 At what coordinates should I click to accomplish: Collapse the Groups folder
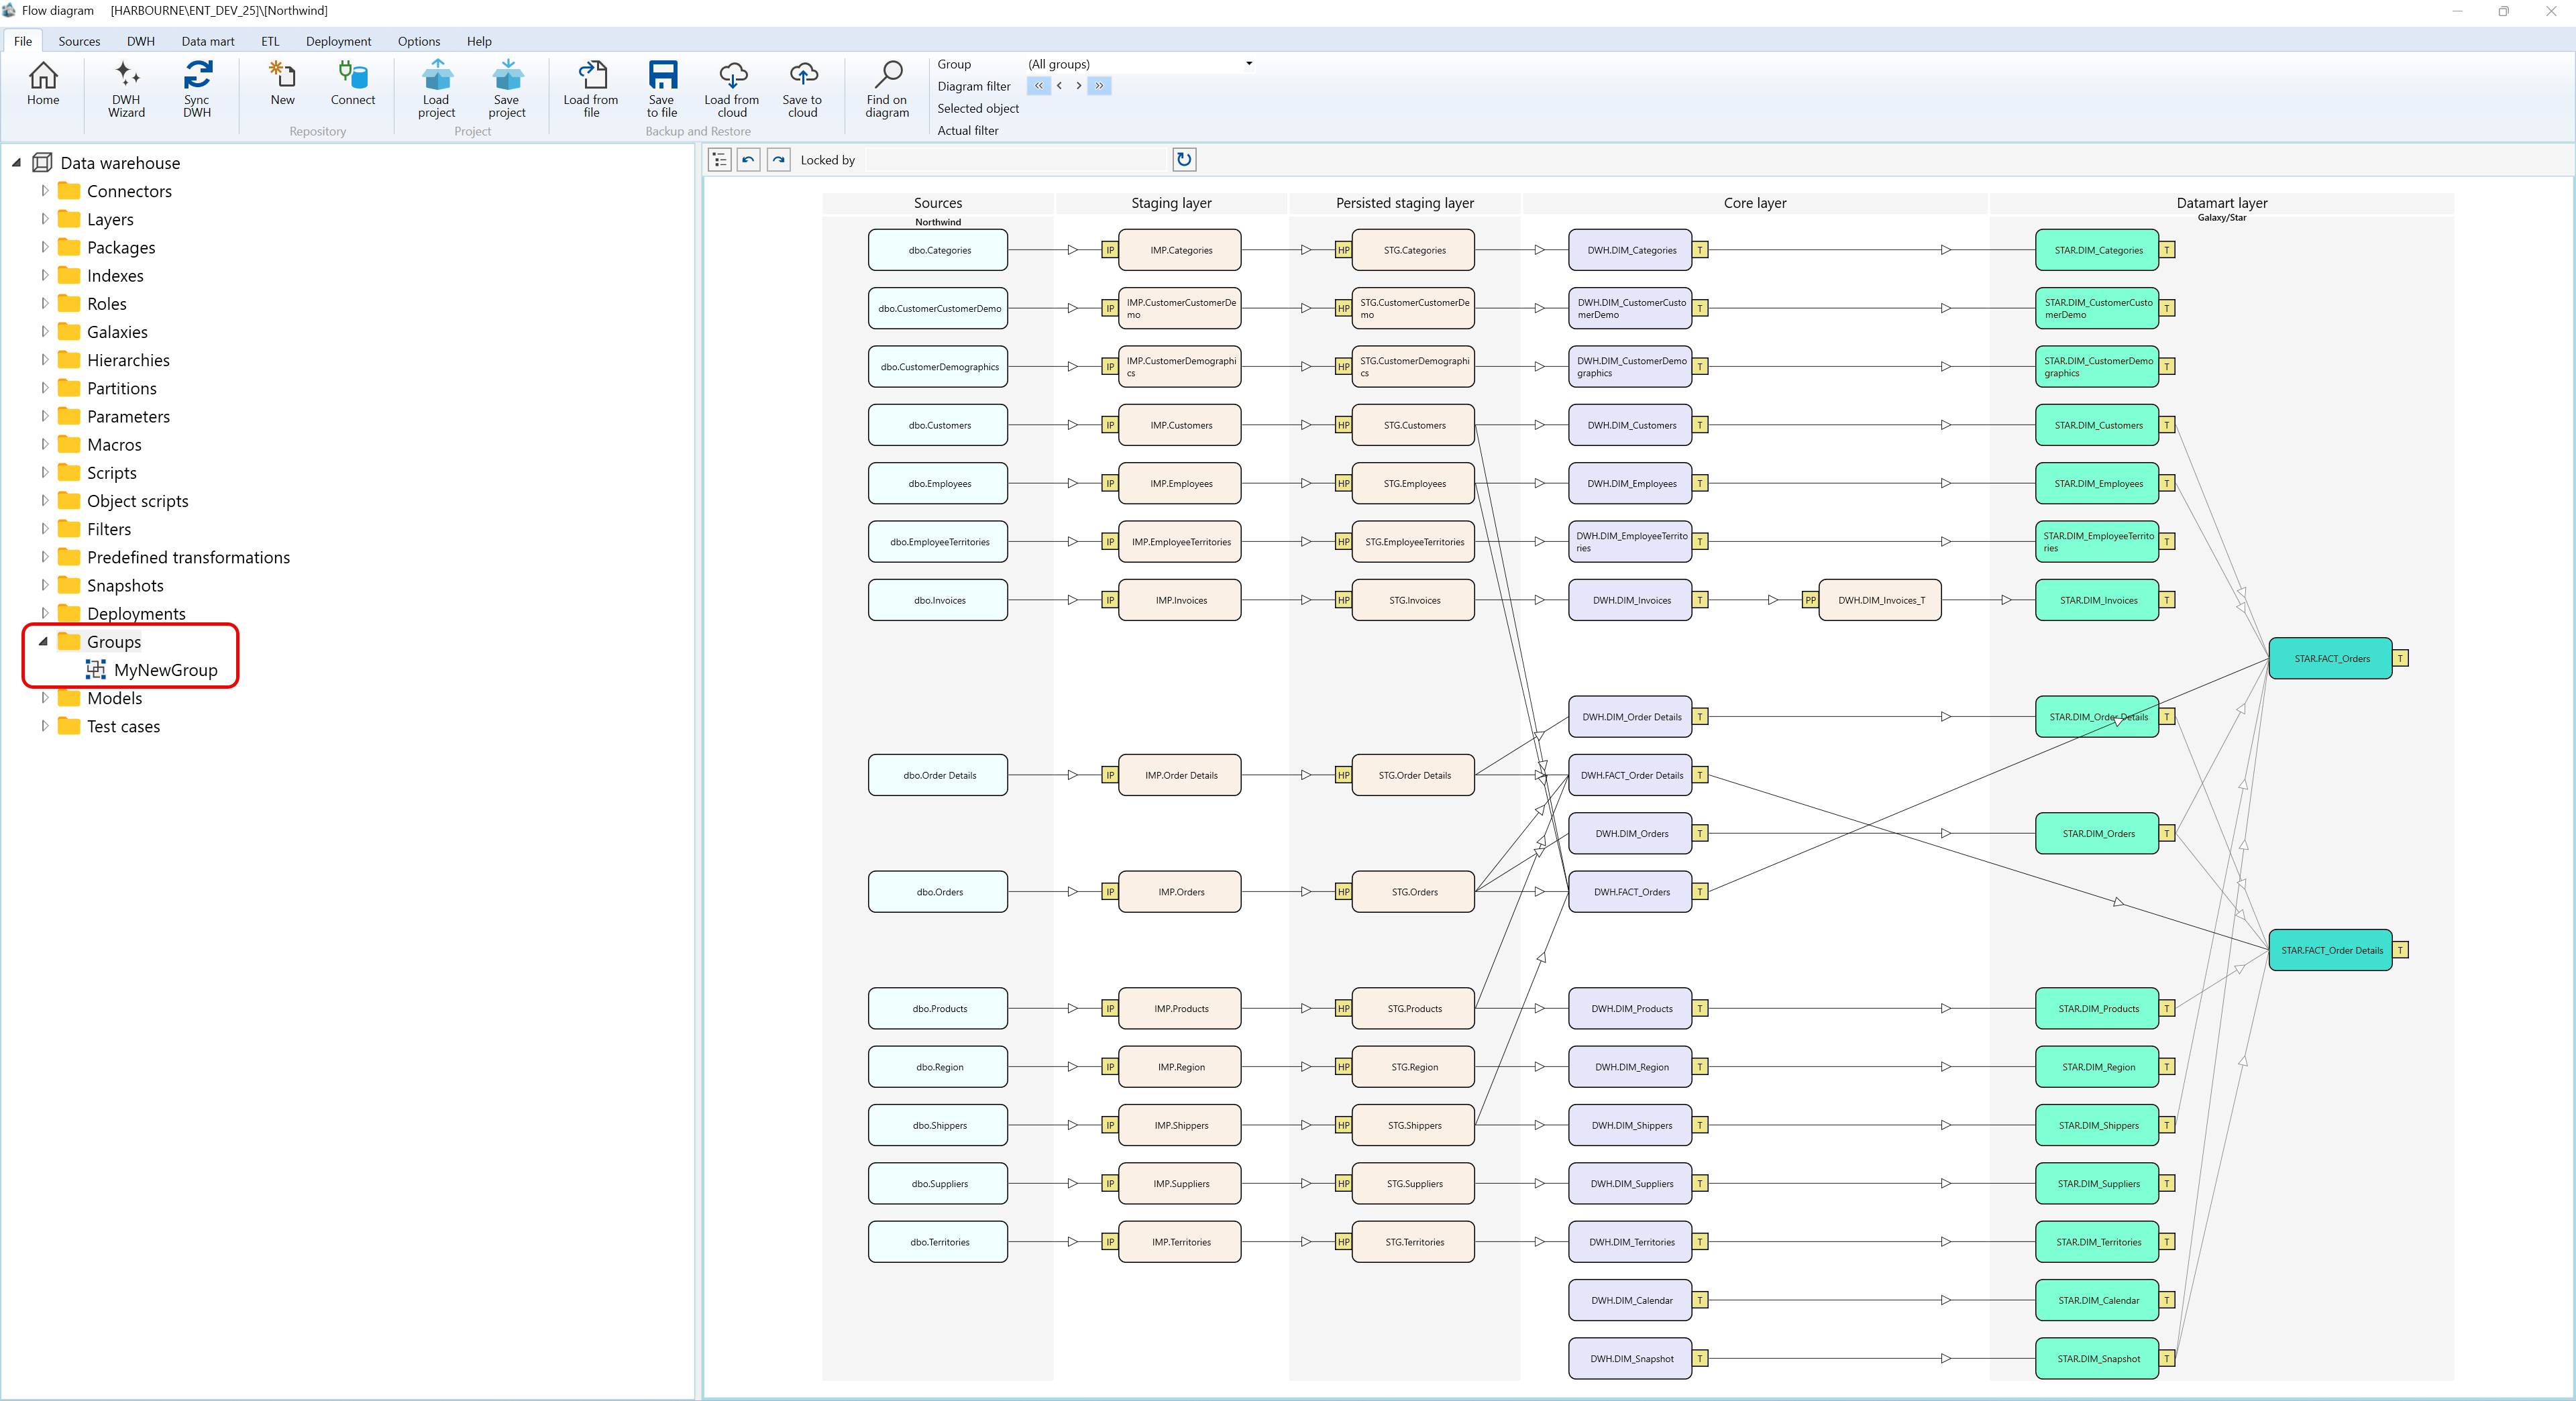(x=43, y=642)
